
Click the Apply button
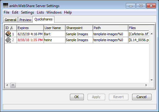[96, 97]
